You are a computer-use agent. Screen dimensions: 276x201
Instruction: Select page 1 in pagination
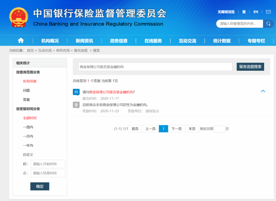tap(163, 129)
